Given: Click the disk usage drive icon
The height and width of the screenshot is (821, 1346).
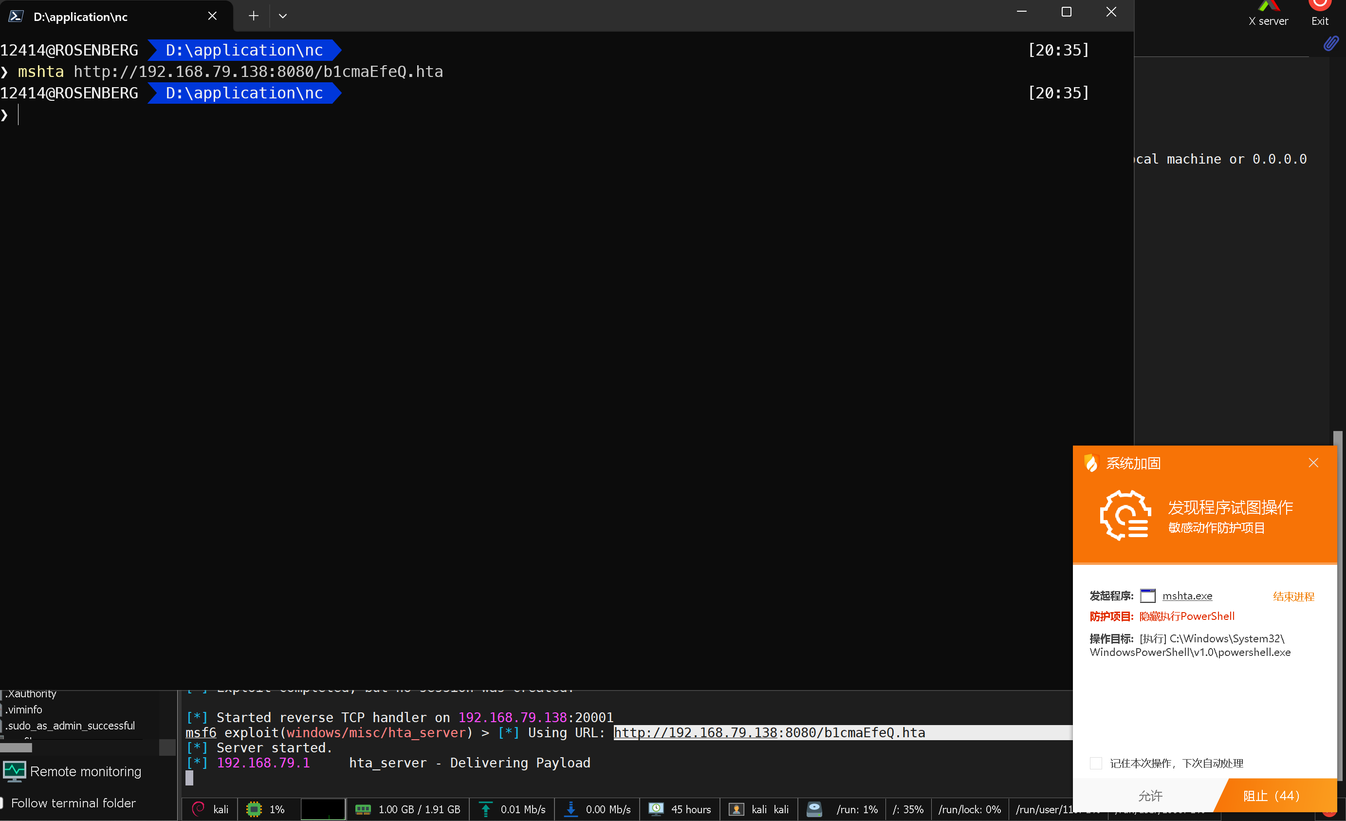Looking at the screenshot, I should [x=814, y=809].
